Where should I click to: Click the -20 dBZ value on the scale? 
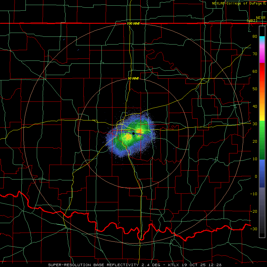(x=254, y=211)
